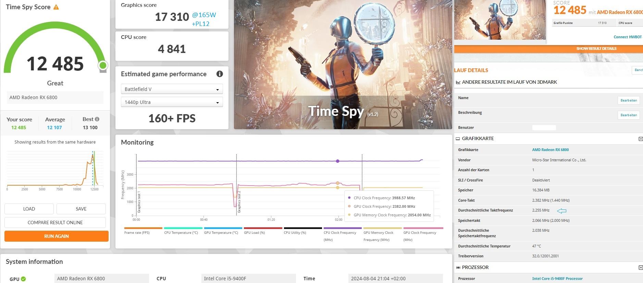Viewport: 643px width, 283px height.
Task: Click the Graphics test 2 marker line
Action: (236, 185)
